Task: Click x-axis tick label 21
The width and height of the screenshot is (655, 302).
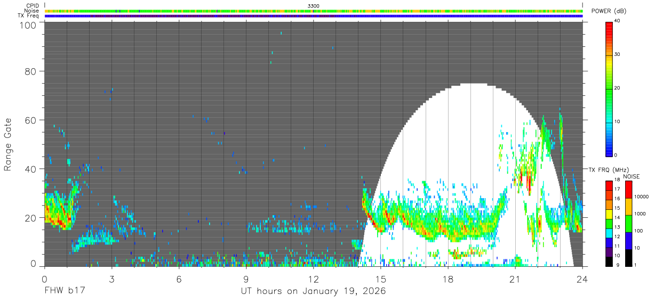Action: [x=515, y=279]
